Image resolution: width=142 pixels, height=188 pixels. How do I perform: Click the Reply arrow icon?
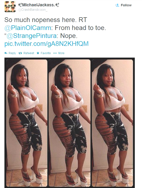click(x=6, y=53)
